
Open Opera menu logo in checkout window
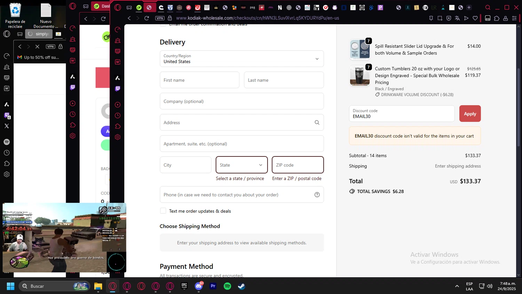(118, 7)
